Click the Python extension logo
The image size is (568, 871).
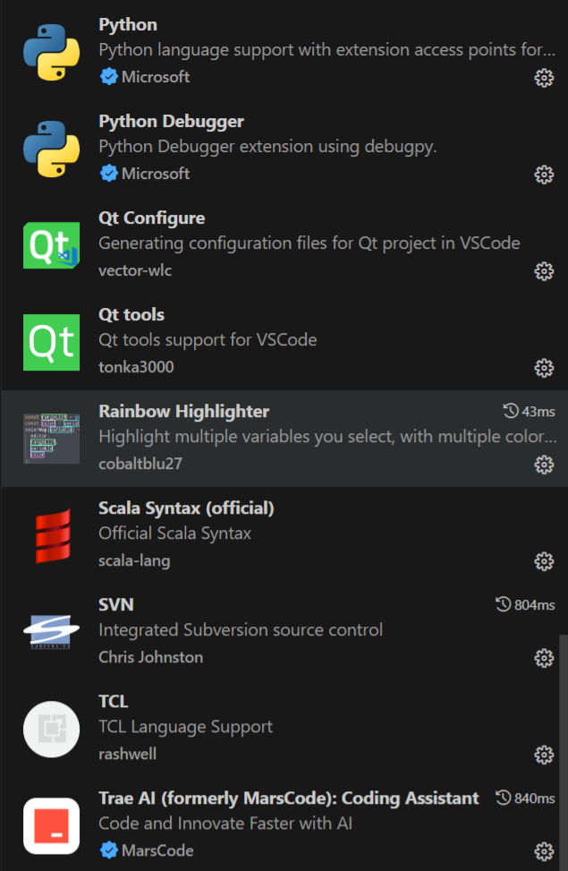pos(51,52)
